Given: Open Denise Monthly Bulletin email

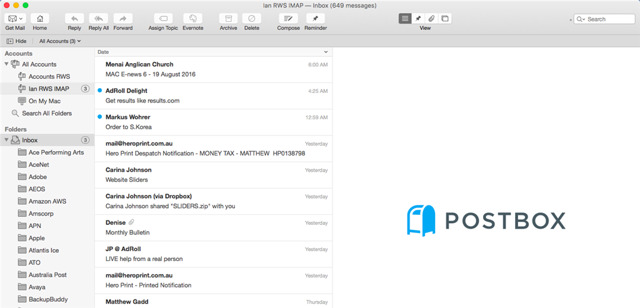Looking at the screenshot, I should point(214,227).
